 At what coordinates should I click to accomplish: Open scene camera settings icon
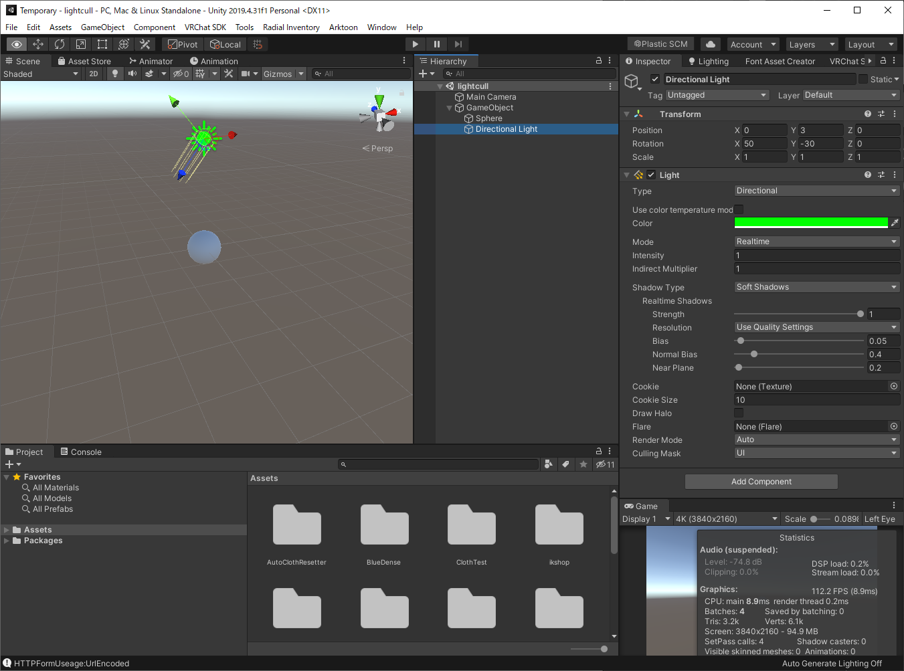point(246,74)
